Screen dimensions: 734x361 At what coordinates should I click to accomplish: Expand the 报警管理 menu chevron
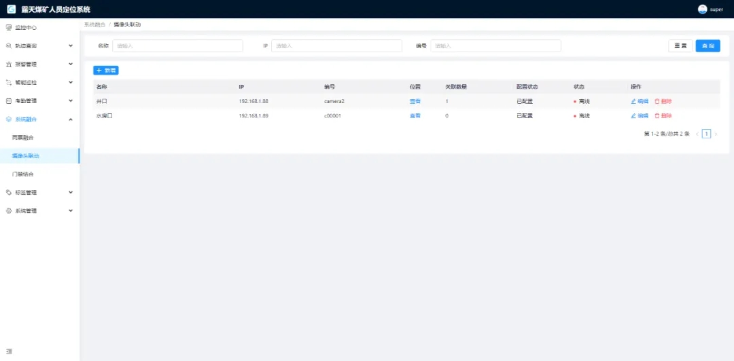tap(71, 64)
